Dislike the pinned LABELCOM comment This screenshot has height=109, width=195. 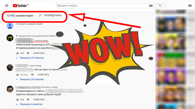pos(28,53)
